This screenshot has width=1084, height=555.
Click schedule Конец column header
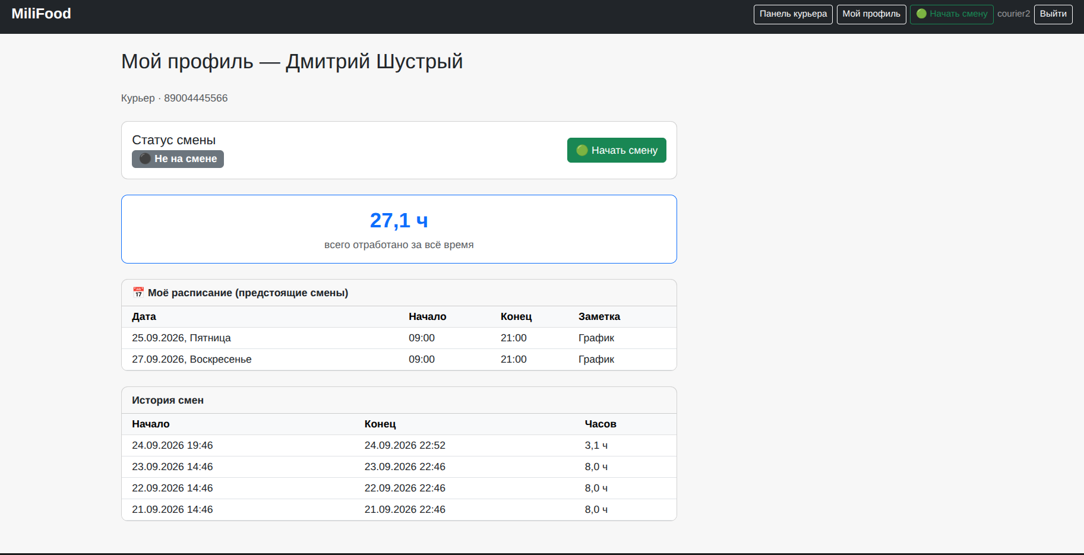pos(516,317)
